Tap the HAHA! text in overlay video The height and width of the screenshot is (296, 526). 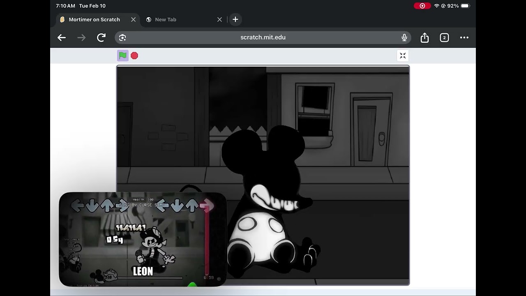[x=131, y=227]
